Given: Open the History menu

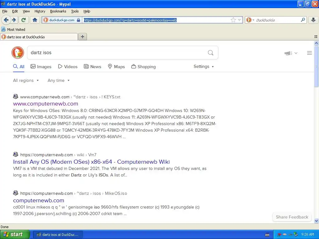Looking at the screenshot, I should coord(40,11).
